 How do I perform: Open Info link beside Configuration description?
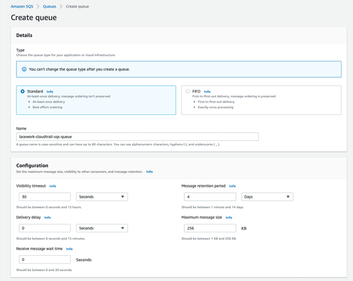(149, 172)
